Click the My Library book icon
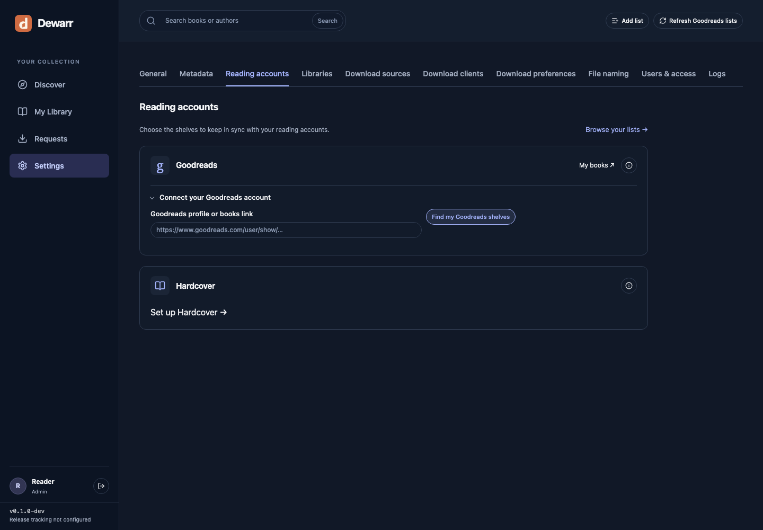 coord(22,112)
